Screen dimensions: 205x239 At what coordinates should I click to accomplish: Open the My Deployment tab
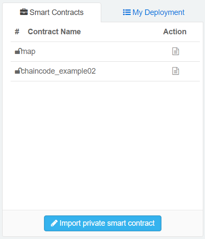(x=154, y=12)
